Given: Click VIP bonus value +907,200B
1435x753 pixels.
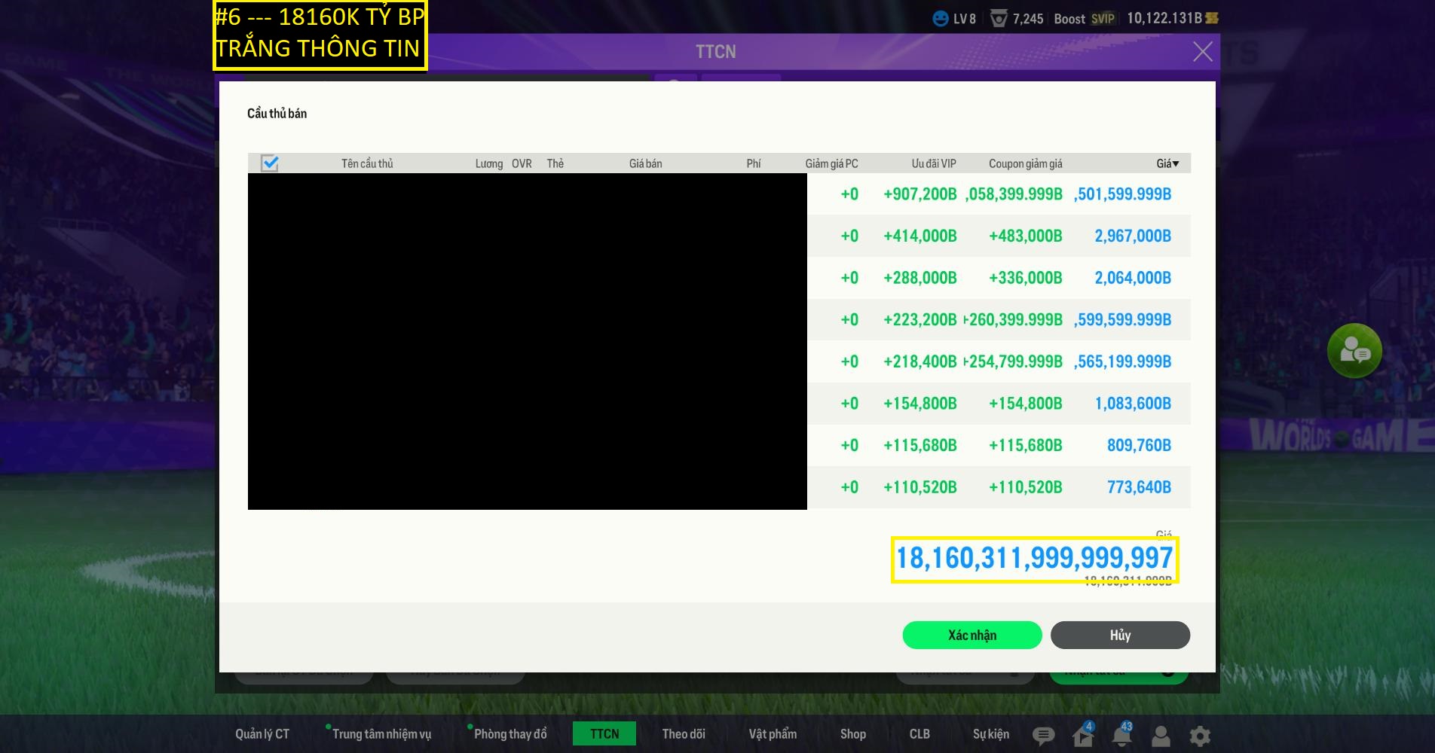Looking at the screenshot, I should point(920,194).
